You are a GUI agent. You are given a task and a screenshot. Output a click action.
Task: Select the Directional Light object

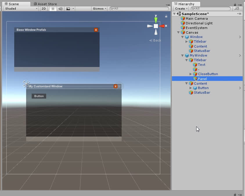(199, 23)
